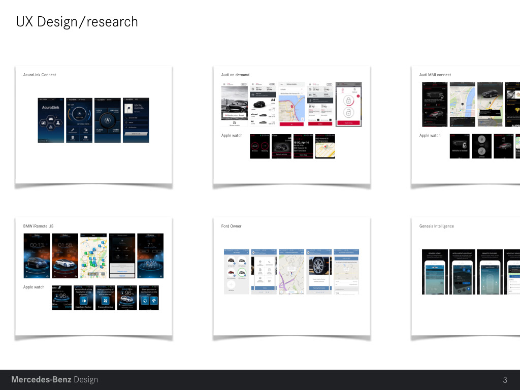Screen dimensions: 520x390
Task: Open Audi on demand watch '16:00, Apr 14' screen
Action: [303, 146]
